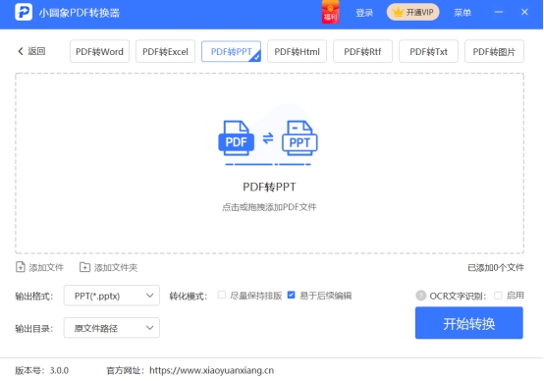Viewport: 544px width, 381px height.
Task: Click the 官方网址 label
Action: [126, 370]
